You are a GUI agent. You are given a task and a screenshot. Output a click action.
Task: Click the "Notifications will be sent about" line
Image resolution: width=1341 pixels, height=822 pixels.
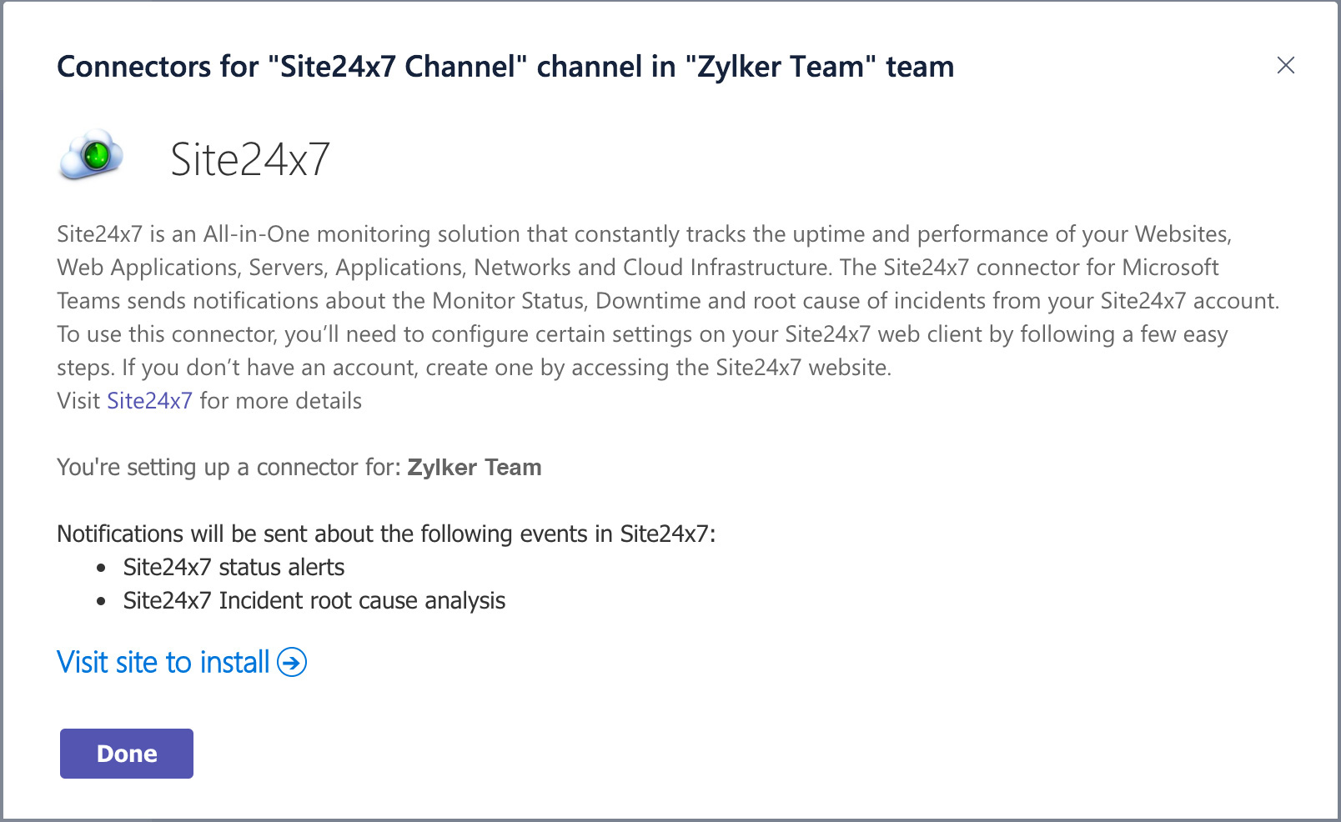click(385, 534)
